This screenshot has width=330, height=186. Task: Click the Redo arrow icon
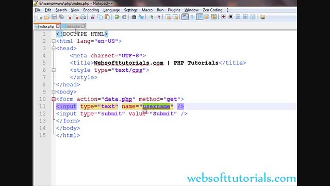click(124, 17)
